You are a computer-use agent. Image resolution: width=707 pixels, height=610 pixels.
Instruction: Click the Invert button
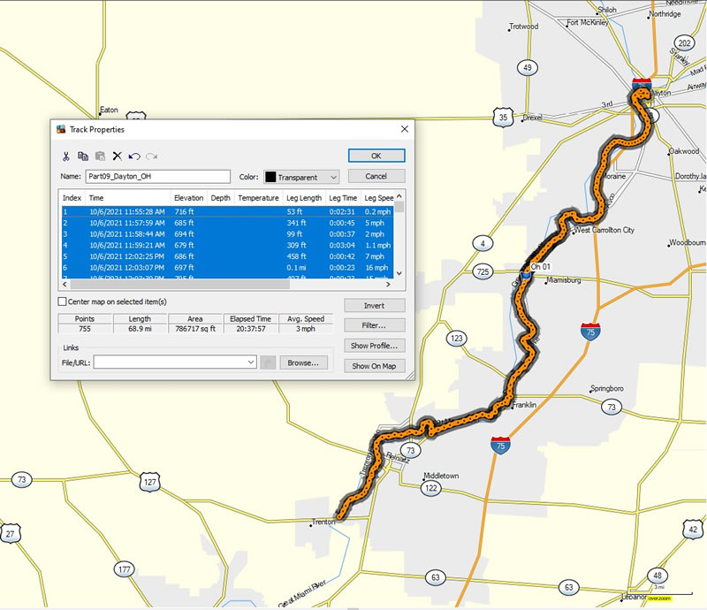[x=374, y=306]
